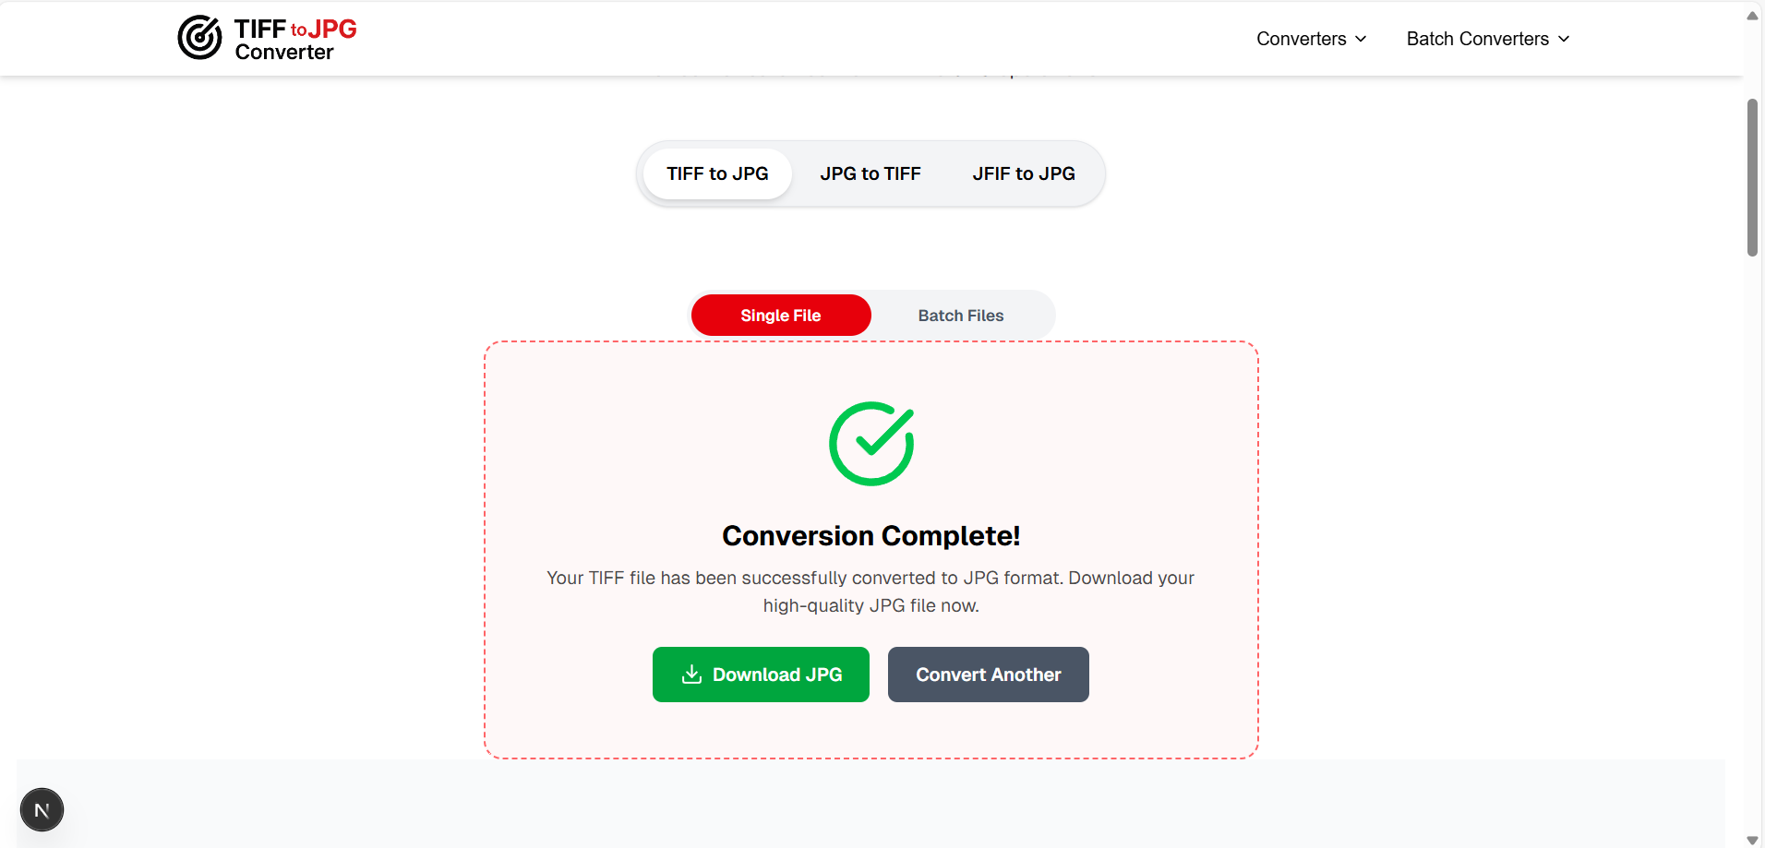Click the chevron next to Converters
This screenshot has height=848, width=1765.
[1362, 39]
